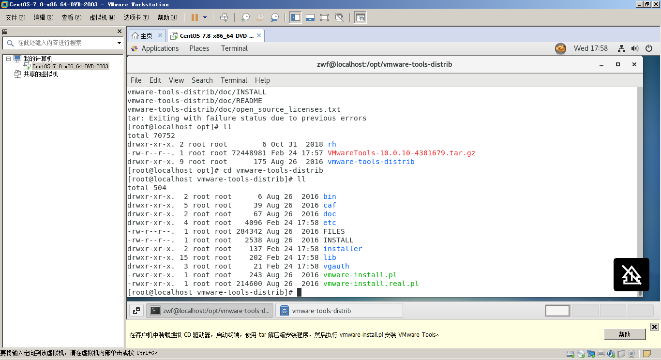Close the yellow VMware Tools hint bar

pos(654,327)
